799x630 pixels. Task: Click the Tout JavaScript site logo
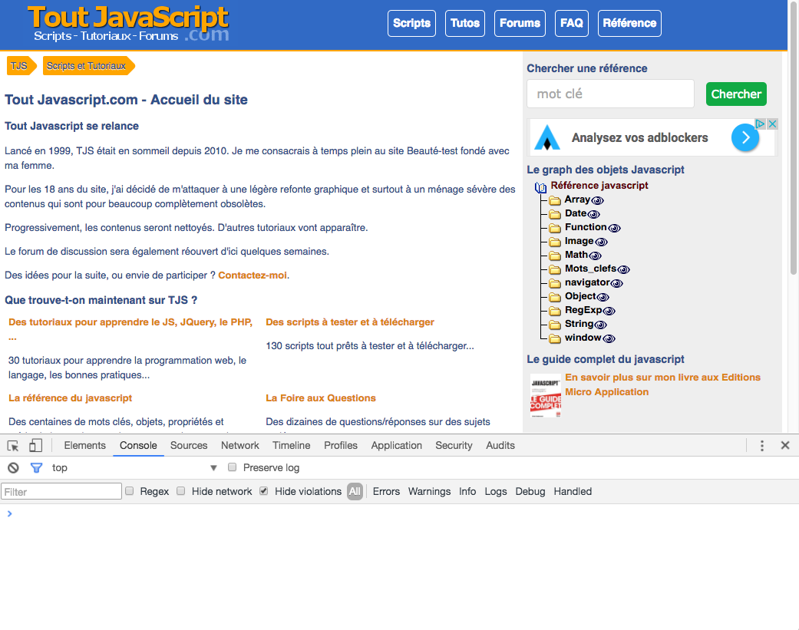coord(128,24)
